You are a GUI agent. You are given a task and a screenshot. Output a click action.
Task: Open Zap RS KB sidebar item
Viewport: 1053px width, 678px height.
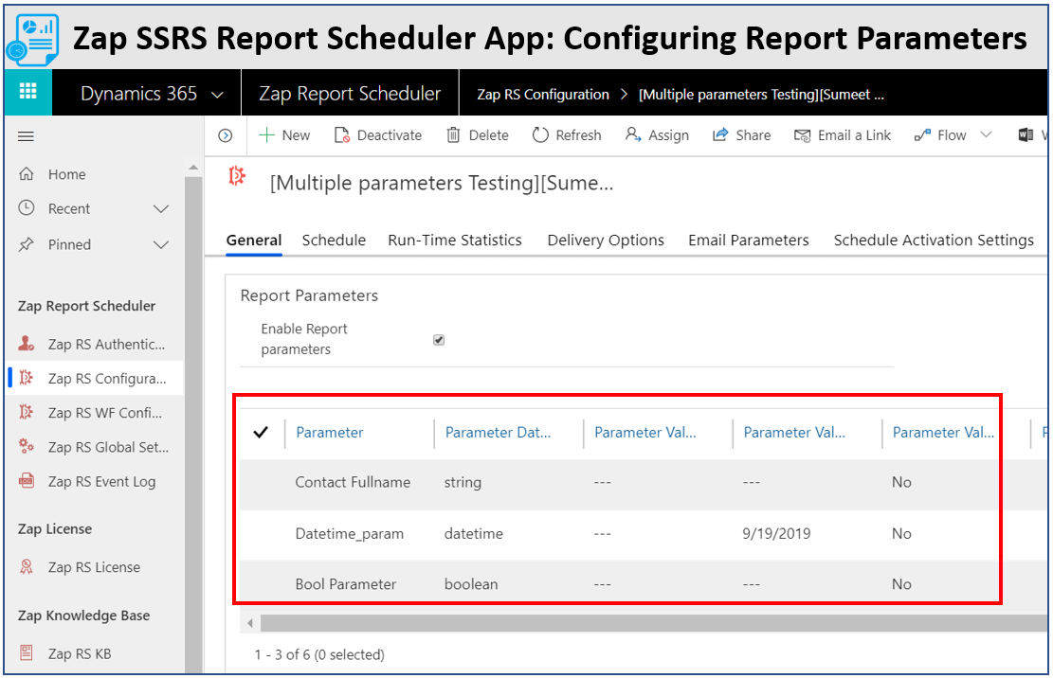(x=94, y=653)
